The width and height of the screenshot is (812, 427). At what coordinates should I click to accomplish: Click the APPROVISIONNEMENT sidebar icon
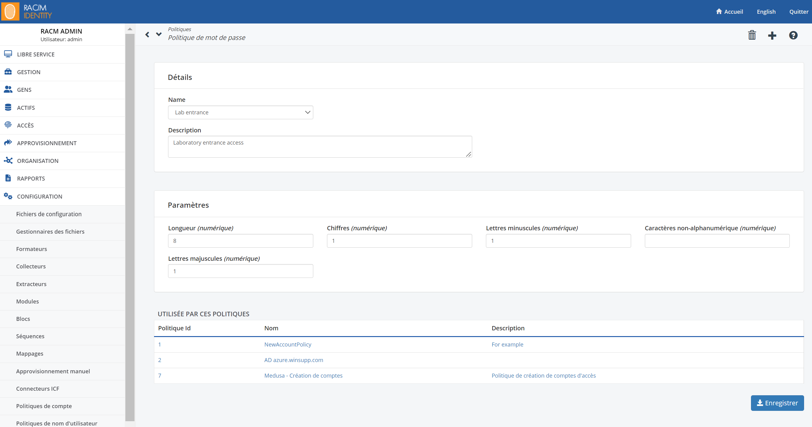coord(9,143)
